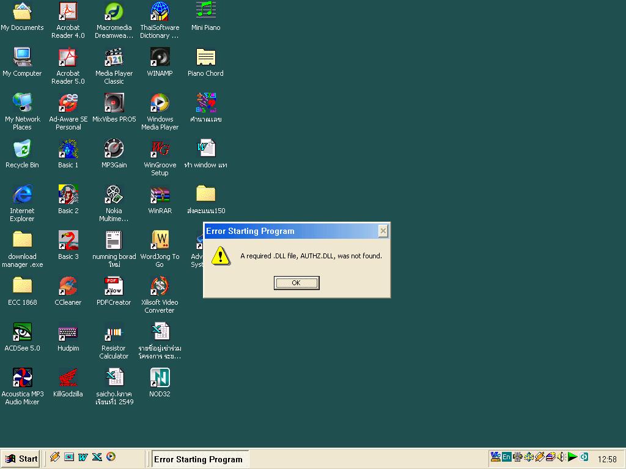Launch Windows Media Player from quick launch
This screenshot has height=469, width=626.
point(111,457)
